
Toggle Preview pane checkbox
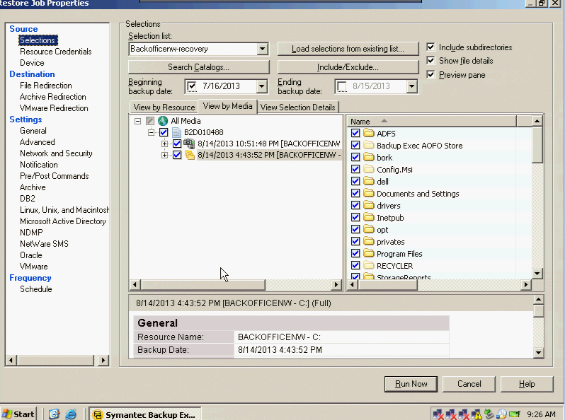(x=430, y=74)
